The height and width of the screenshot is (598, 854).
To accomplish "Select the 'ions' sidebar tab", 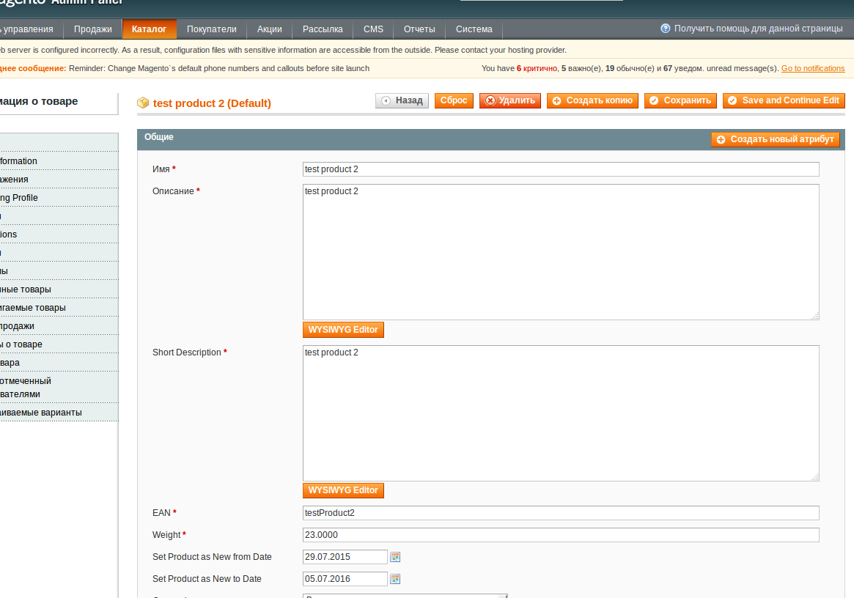I will click(59, 235).
